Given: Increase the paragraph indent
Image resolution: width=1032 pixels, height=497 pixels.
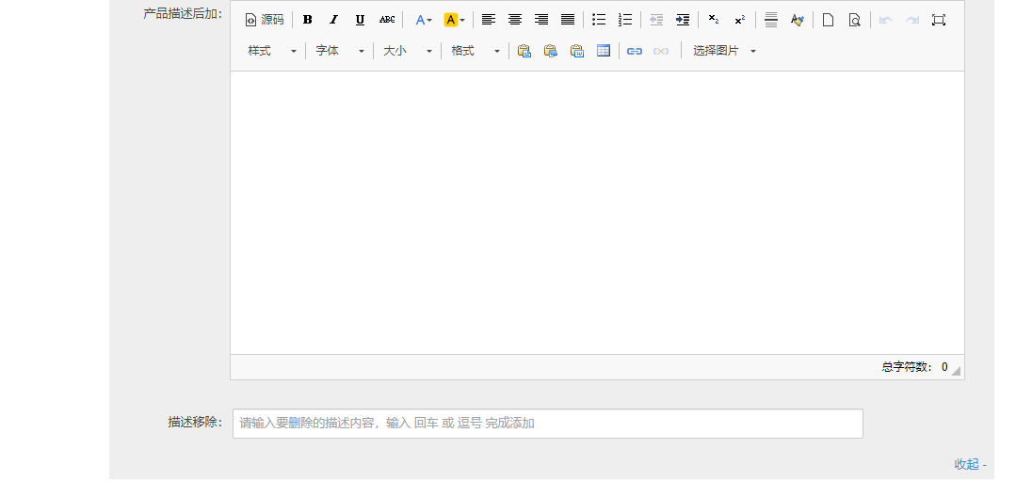Looking at the screenshot, I should [x=683, y=20].
